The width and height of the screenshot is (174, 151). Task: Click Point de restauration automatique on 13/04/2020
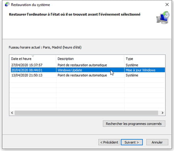click(82, 75)
